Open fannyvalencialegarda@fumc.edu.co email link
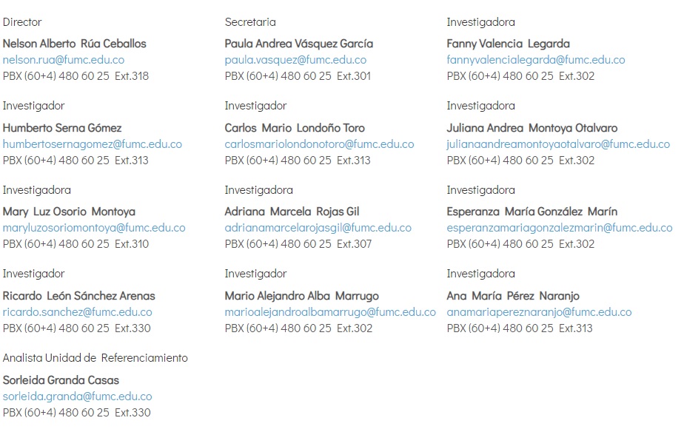 (x=536, y=60)
